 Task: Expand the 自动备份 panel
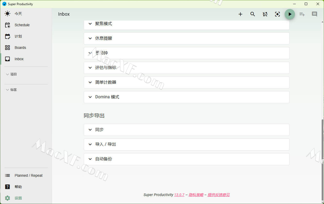[187, 159]
